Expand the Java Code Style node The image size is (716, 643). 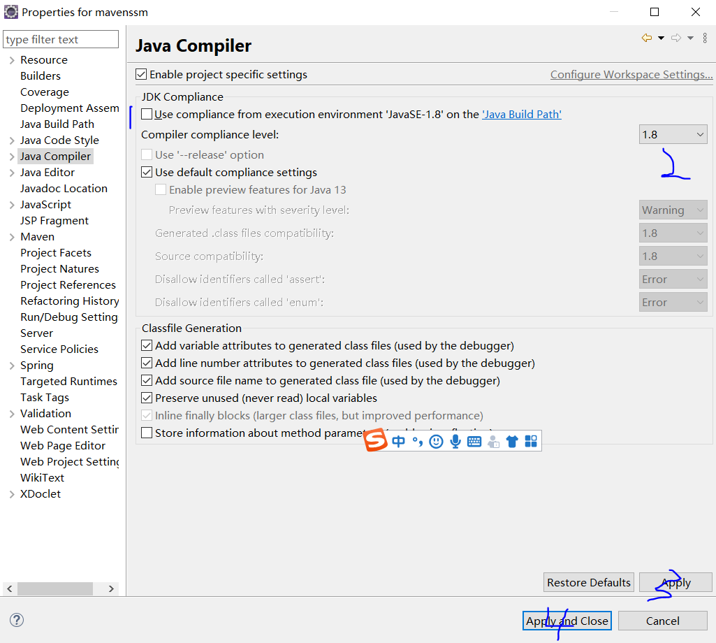click(12, 140)
